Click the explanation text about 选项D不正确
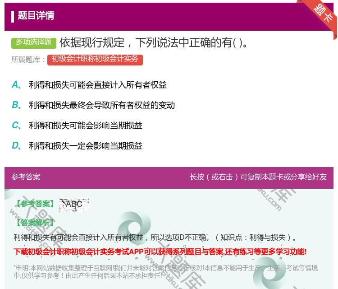Viewport: 338px width, 289px height. [x=155, y=238]
